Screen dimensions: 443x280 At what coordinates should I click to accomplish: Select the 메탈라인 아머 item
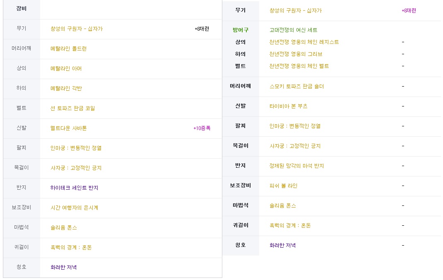coord(66,68)
